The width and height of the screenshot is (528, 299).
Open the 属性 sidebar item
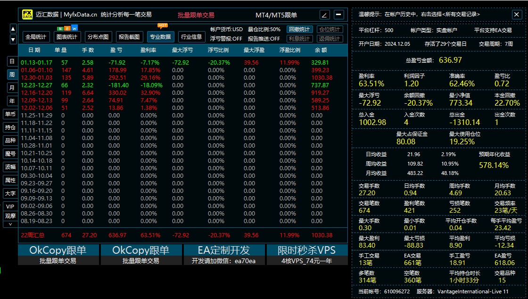point(10,180)
